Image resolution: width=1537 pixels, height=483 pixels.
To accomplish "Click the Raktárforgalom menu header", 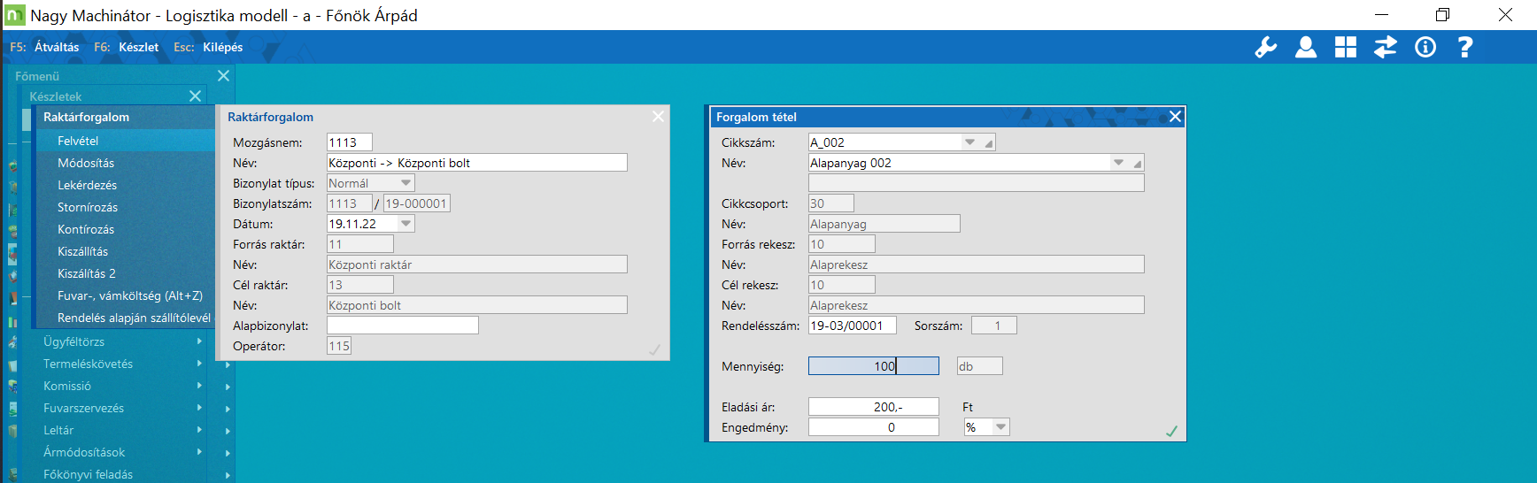I will [86, 117].
